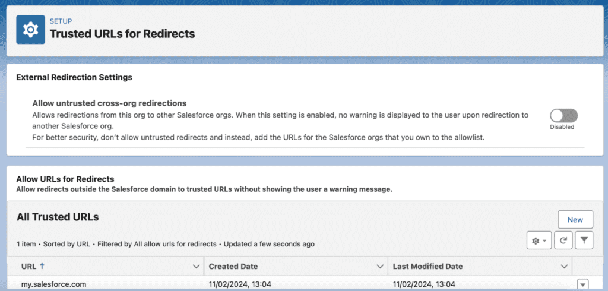Viewport: 608px width, 291px height.
Task: Click the All Trusted URLs list heading
Action: pyautogui.click(x=58, y=217)
